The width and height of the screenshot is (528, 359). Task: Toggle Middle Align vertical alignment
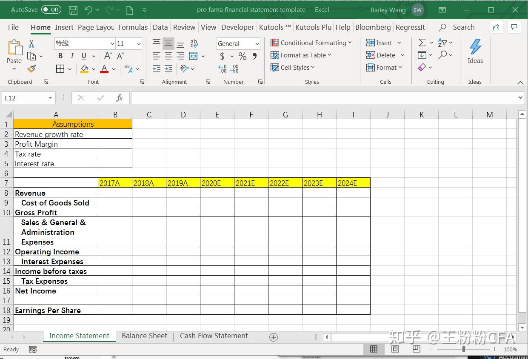coord(168,43)
